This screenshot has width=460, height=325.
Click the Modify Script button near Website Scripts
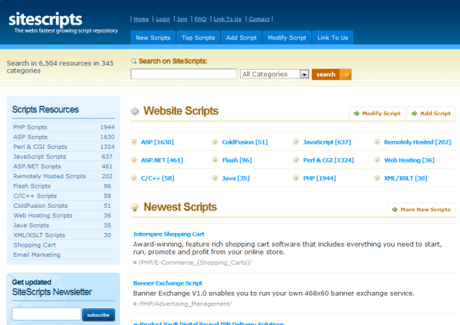click(x=377, y=114)
